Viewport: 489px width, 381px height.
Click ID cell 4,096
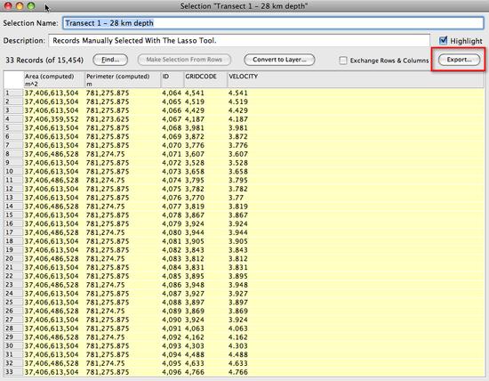(x=172, y=372)
